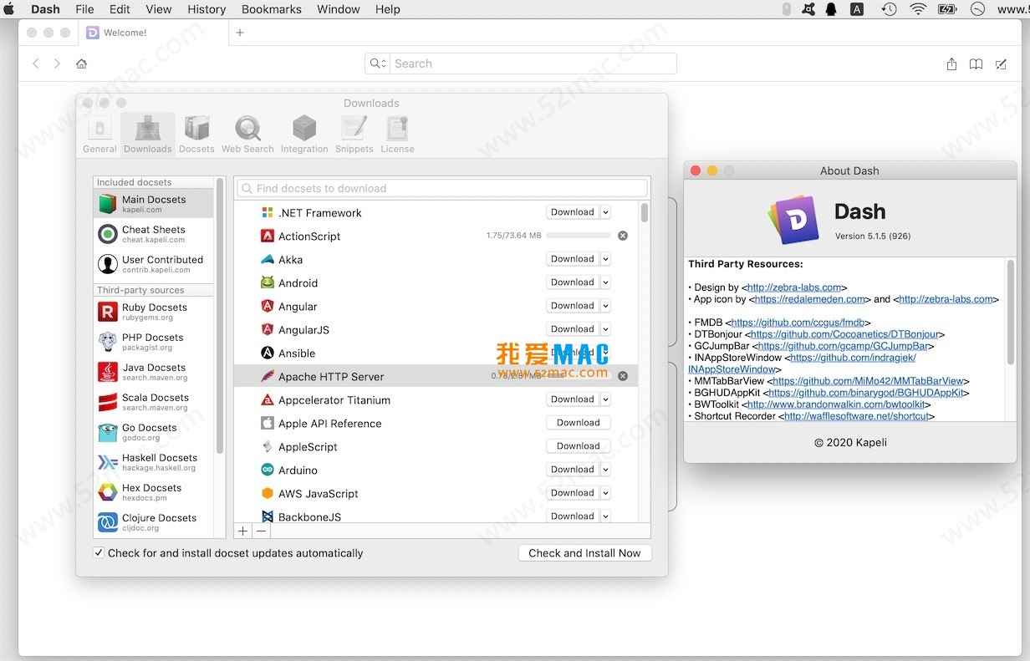Select Ruby Docsets in third-party sources

coord(154,312)
